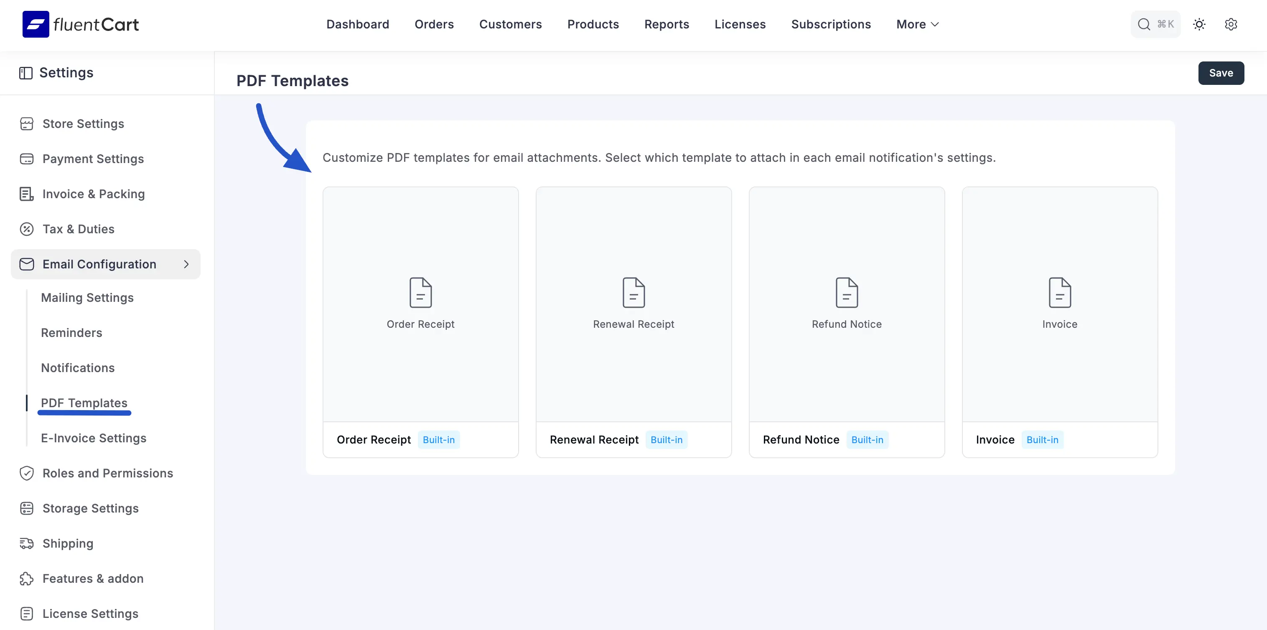The image size is (1267, 630).
Task: Click the Tax & Duties percent icon
Action: click(x=27, y=229)
